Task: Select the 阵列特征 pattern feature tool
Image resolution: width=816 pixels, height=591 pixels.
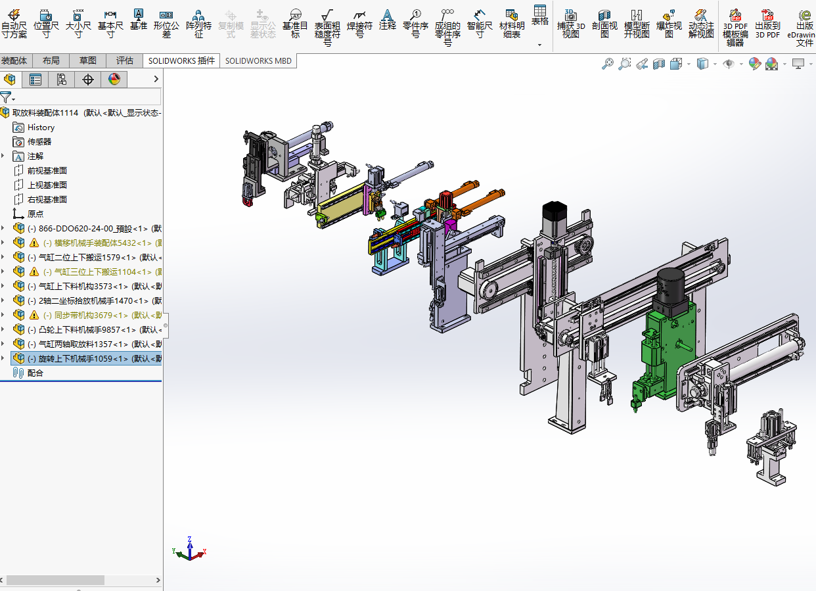Action: click(x=198, y=24)
